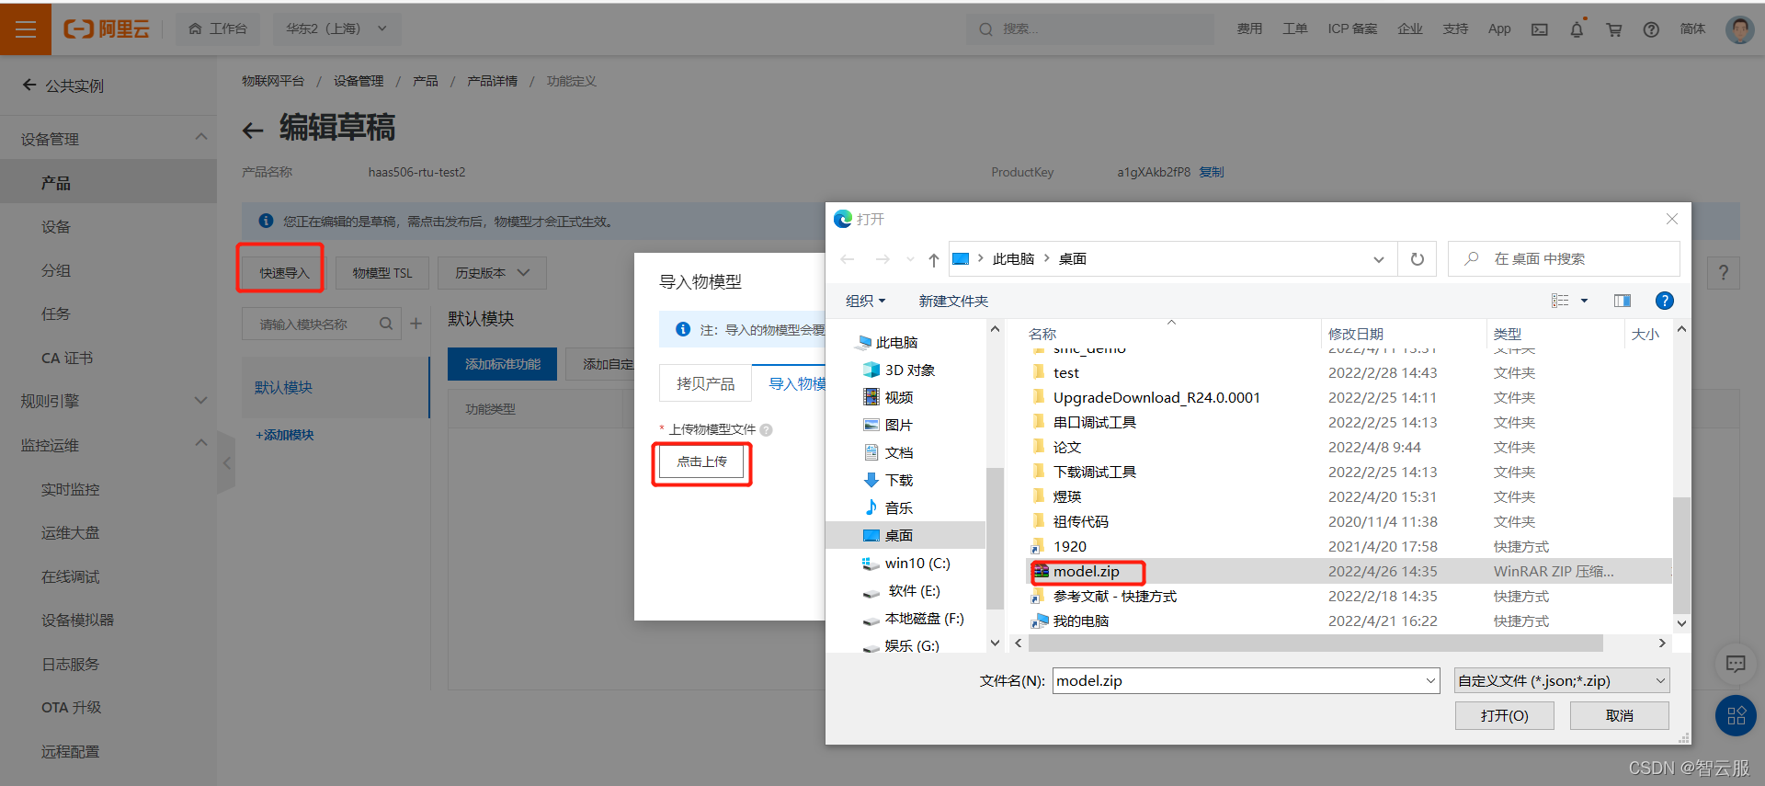Go up one folder level in the file dialog
The image size is (1765, 786).
coord(933,259)
